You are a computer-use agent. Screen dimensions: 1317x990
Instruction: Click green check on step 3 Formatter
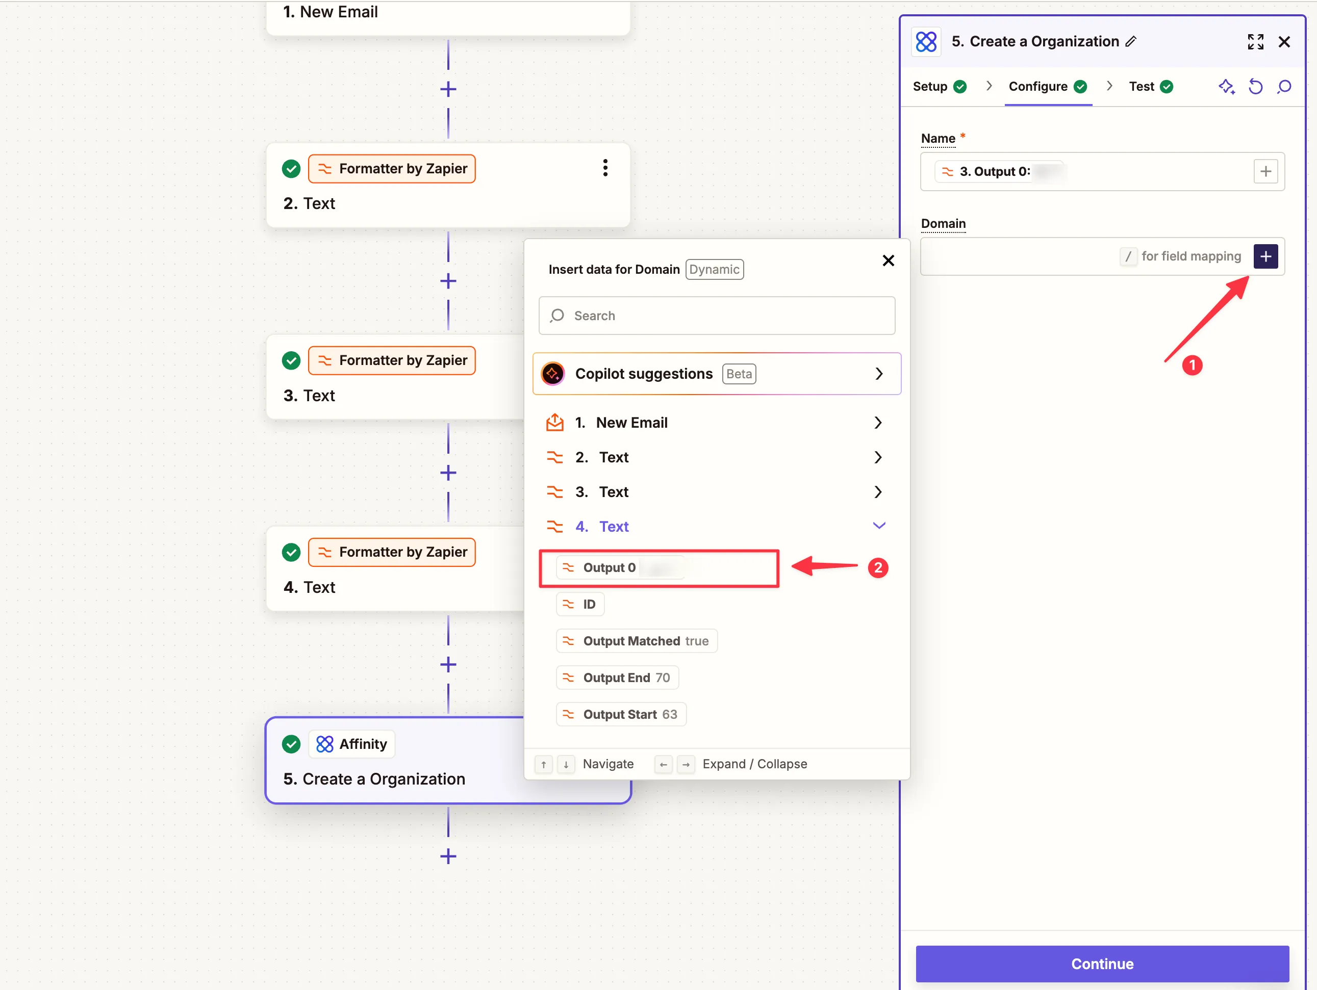click(291, 360)
